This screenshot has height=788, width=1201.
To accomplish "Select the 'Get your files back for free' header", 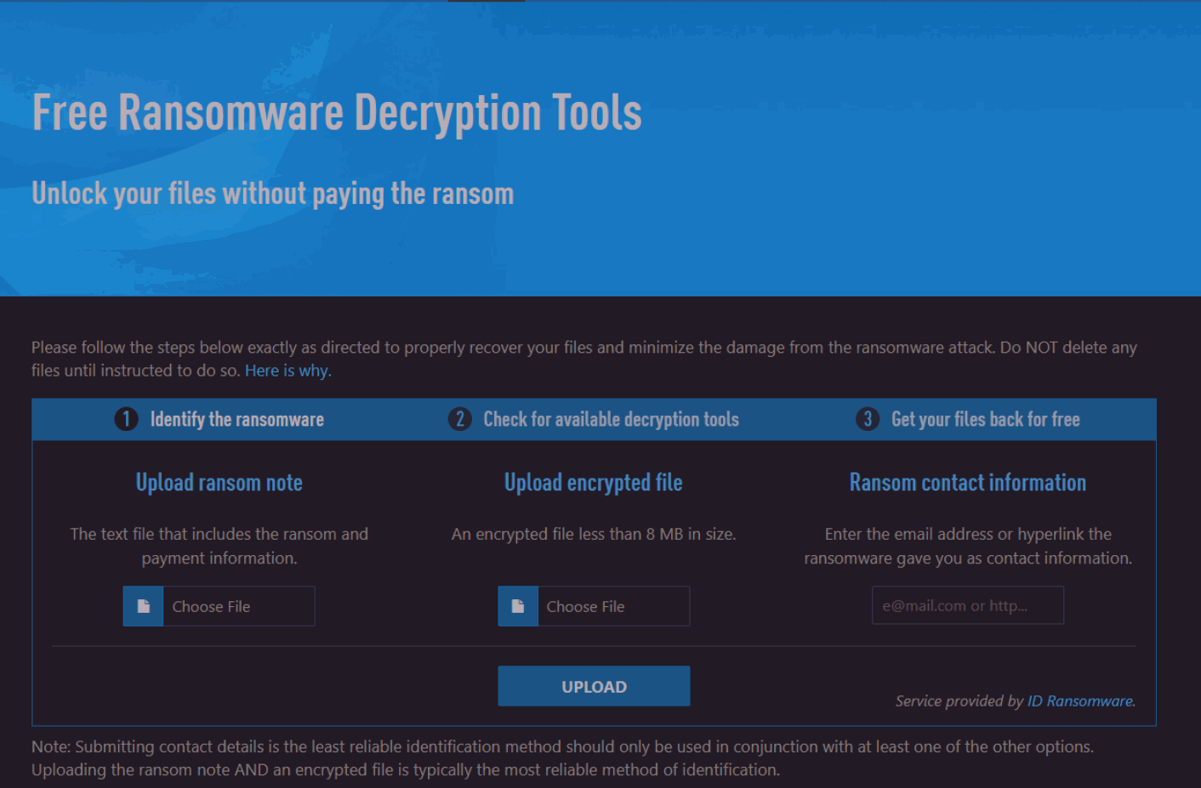I will (x=986, y=419).
